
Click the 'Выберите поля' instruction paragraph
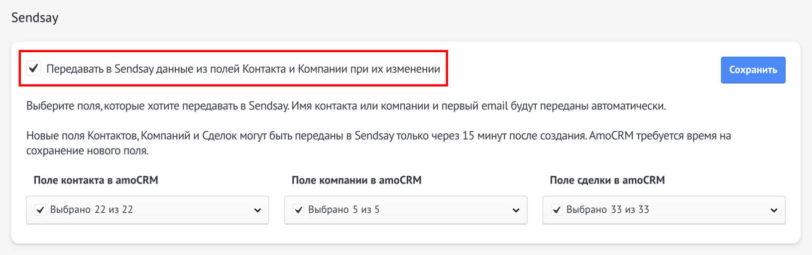click(x=346, y=106)
